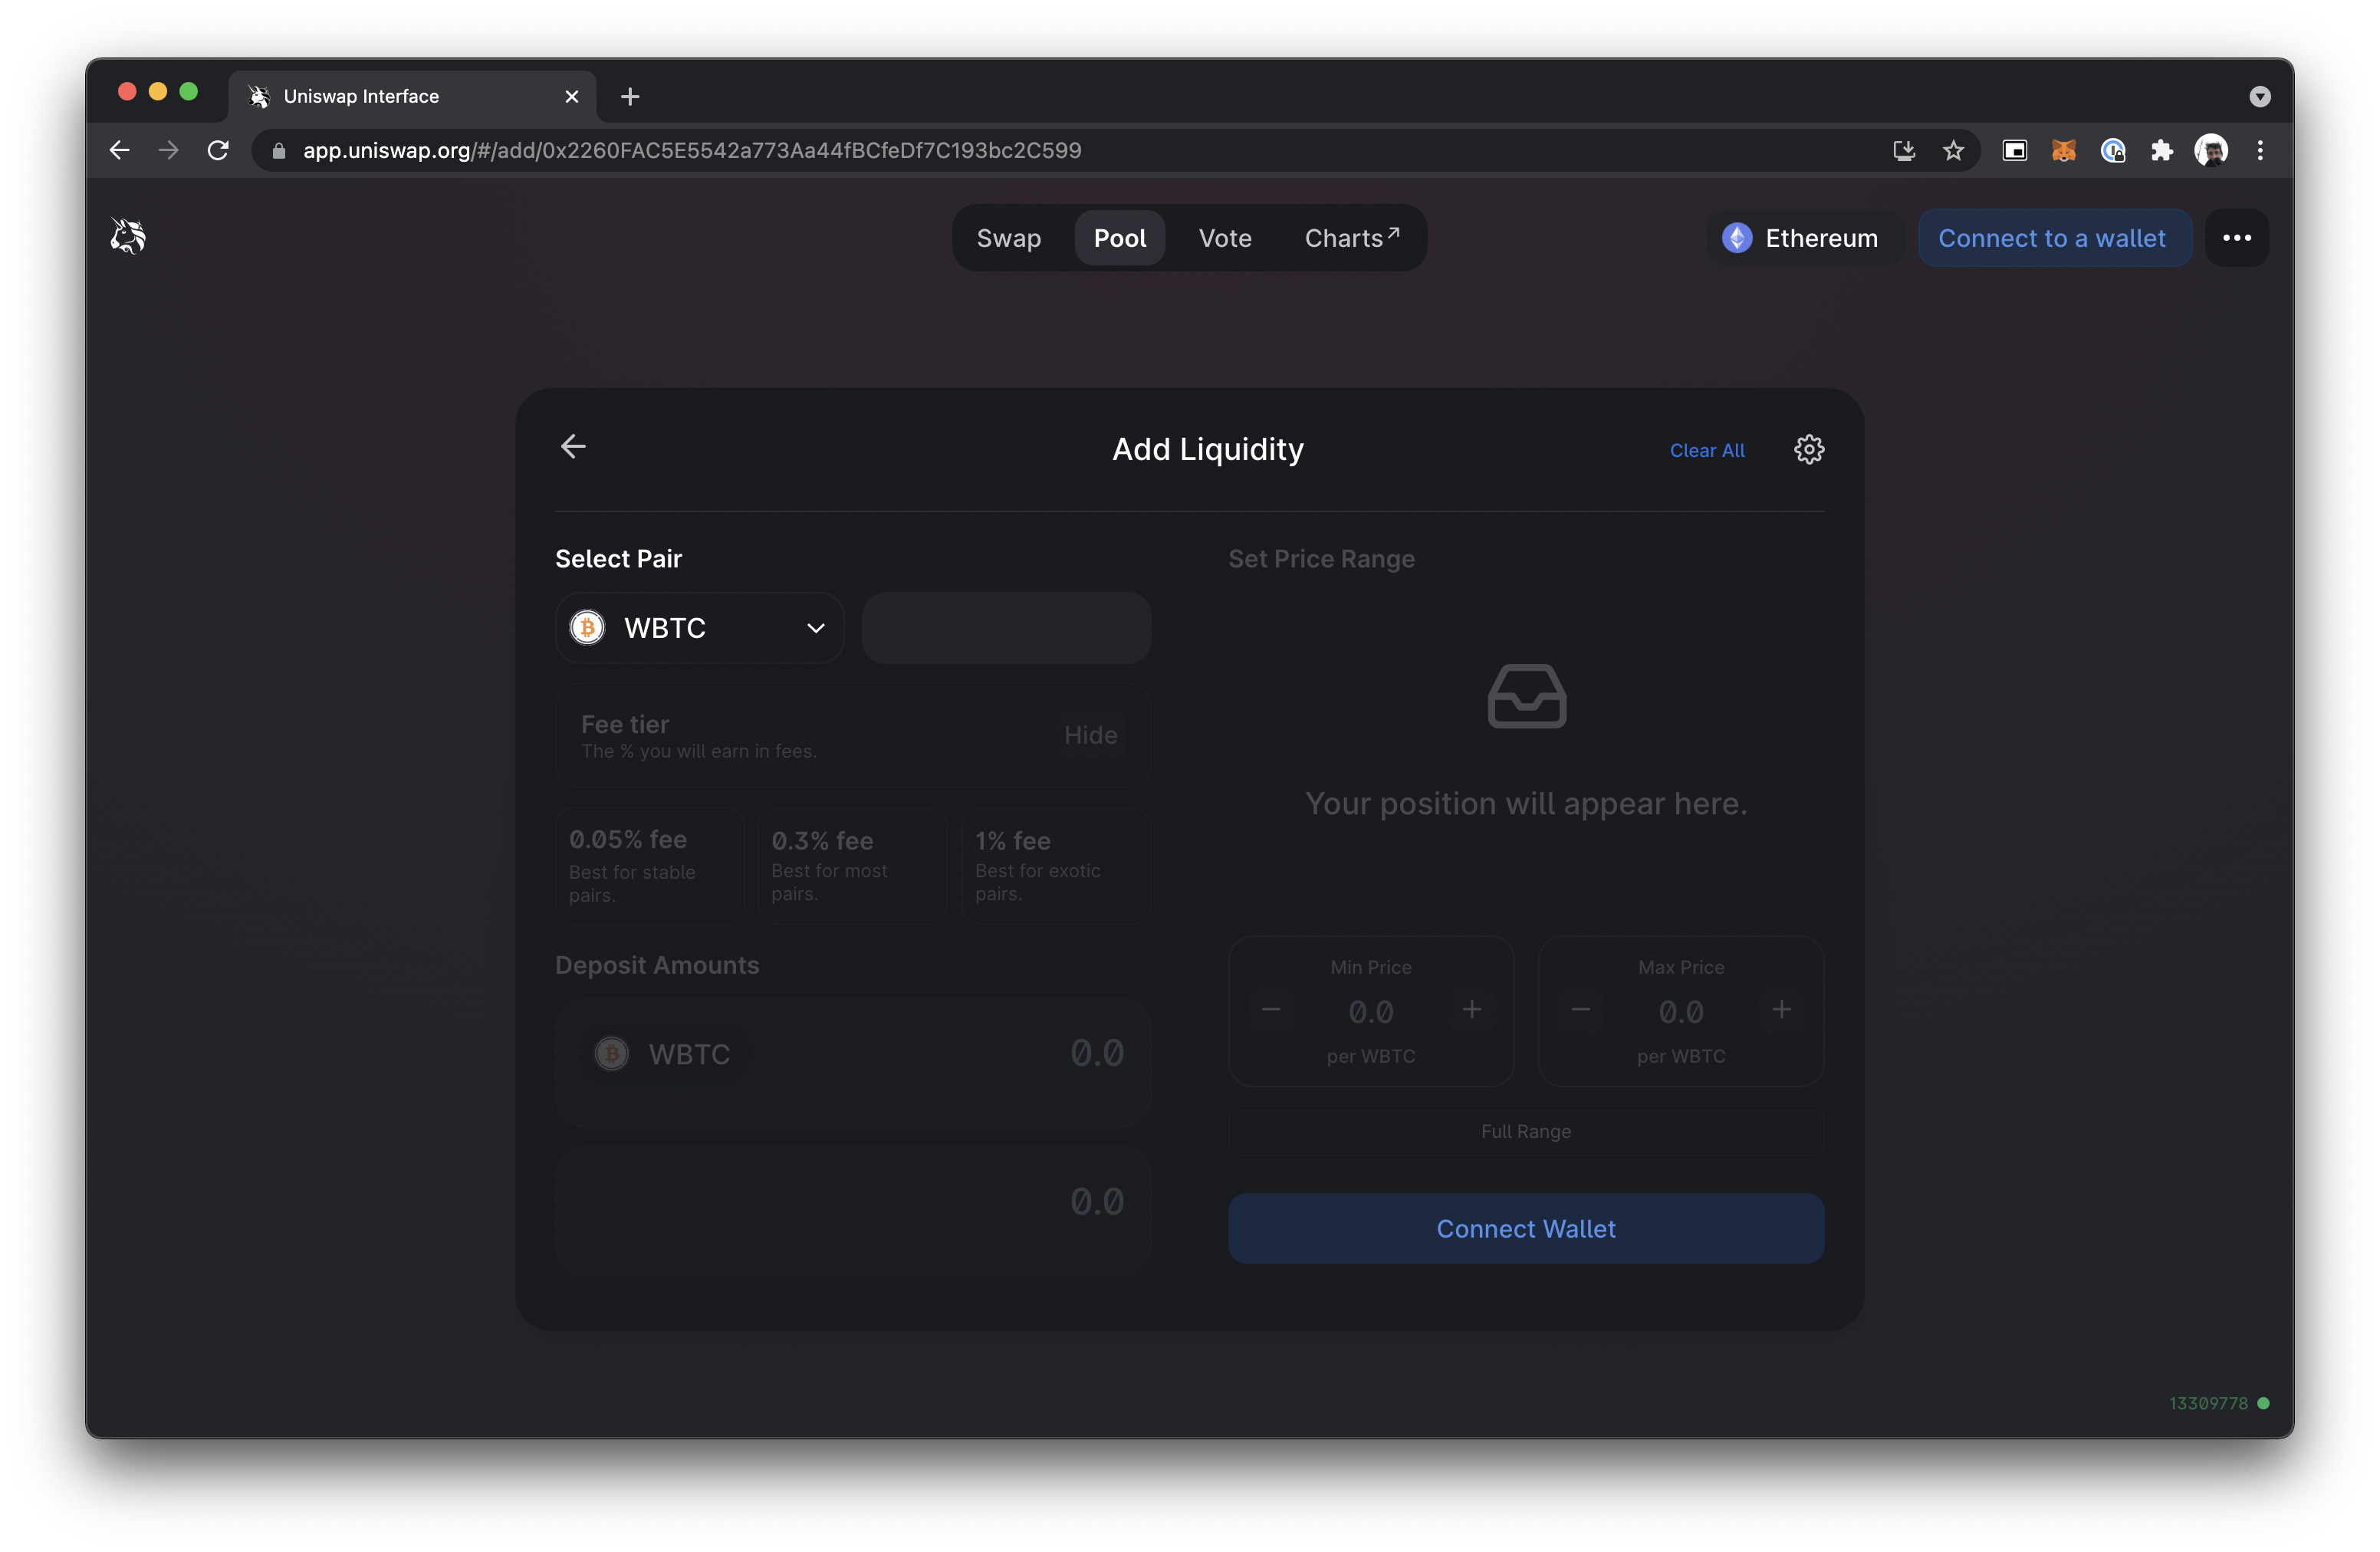The width and height of the screenshot is (2380, 1552).
Task: Click block number 13309778
Action: 2208,1403
